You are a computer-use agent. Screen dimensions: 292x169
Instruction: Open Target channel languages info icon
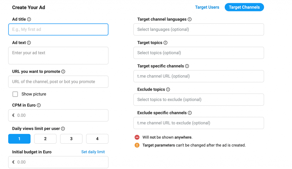point(190,19)
